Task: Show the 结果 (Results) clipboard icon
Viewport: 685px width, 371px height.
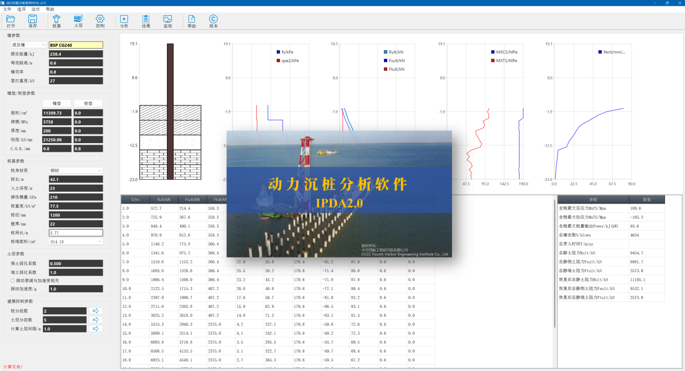Action: 146,19
